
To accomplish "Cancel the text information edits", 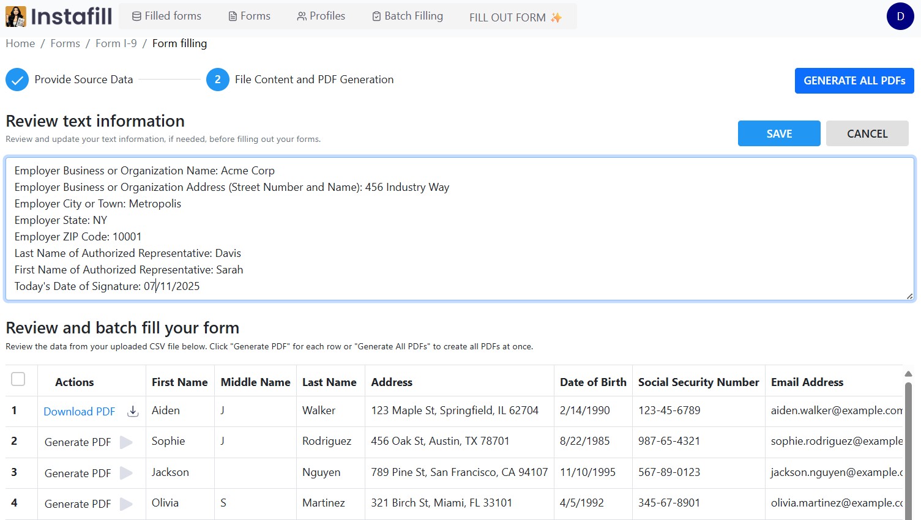I will point(867,133).
